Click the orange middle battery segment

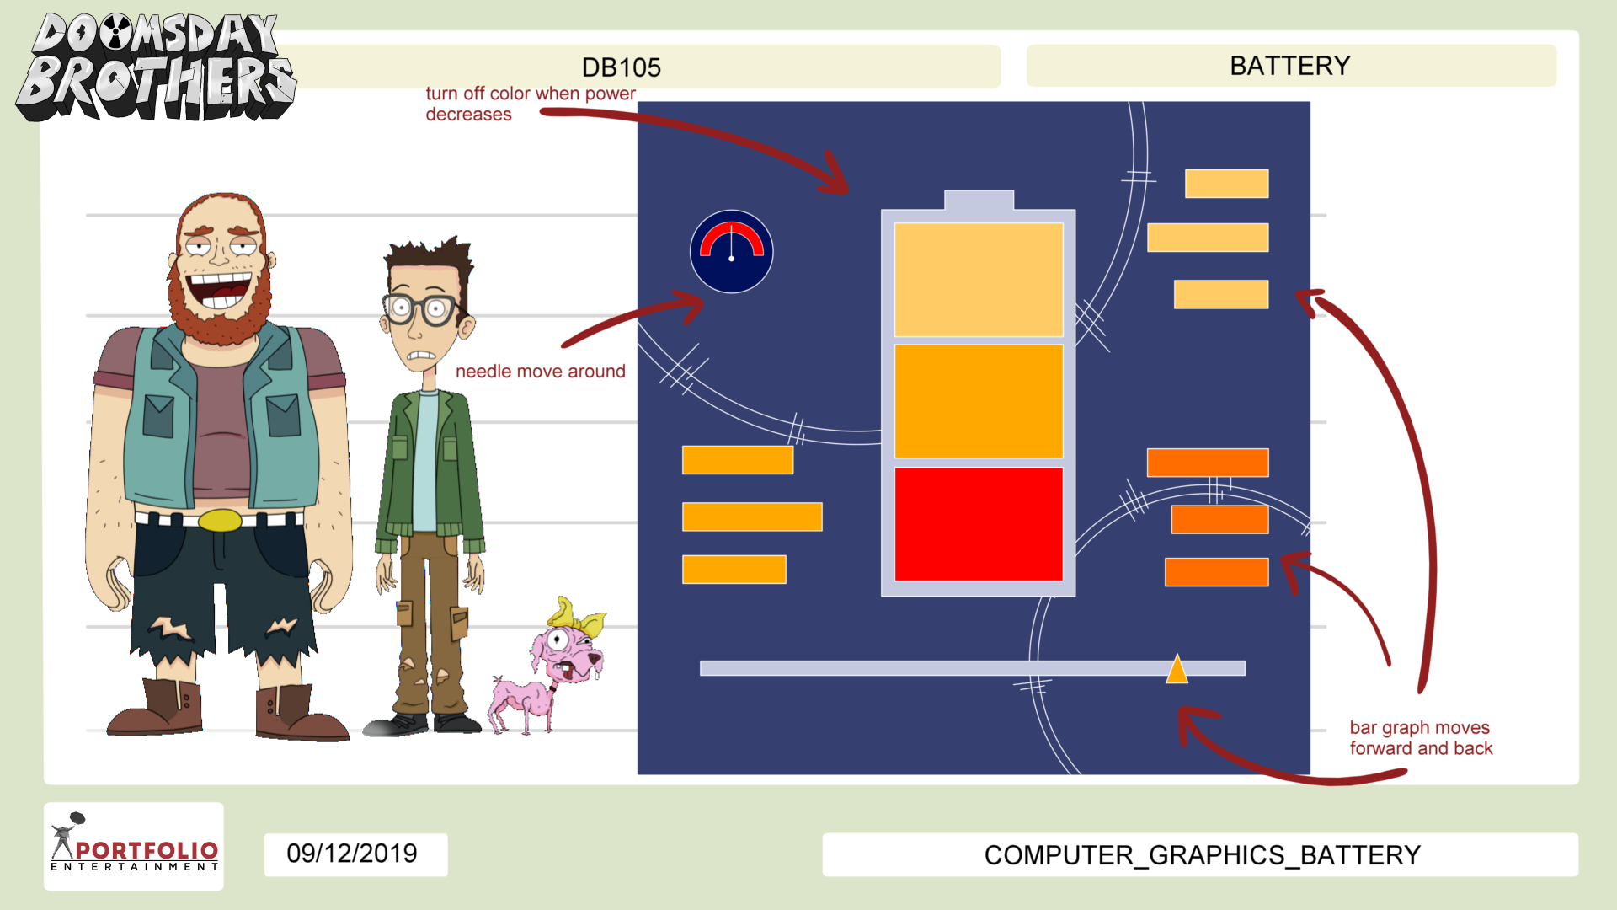click(x=979, y=401)
